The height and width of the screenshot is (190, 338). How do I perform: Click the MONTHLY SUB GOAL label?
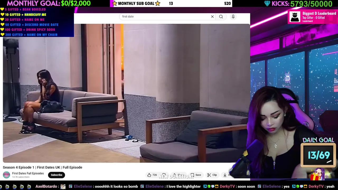(x=136, y=3)
